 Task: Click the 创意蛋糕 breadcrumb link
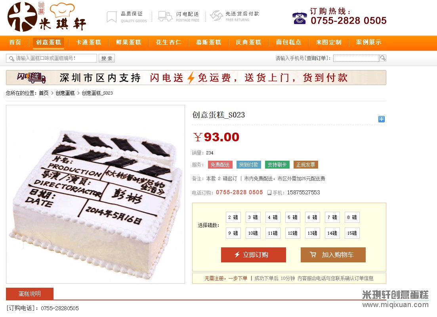(65, 93)
